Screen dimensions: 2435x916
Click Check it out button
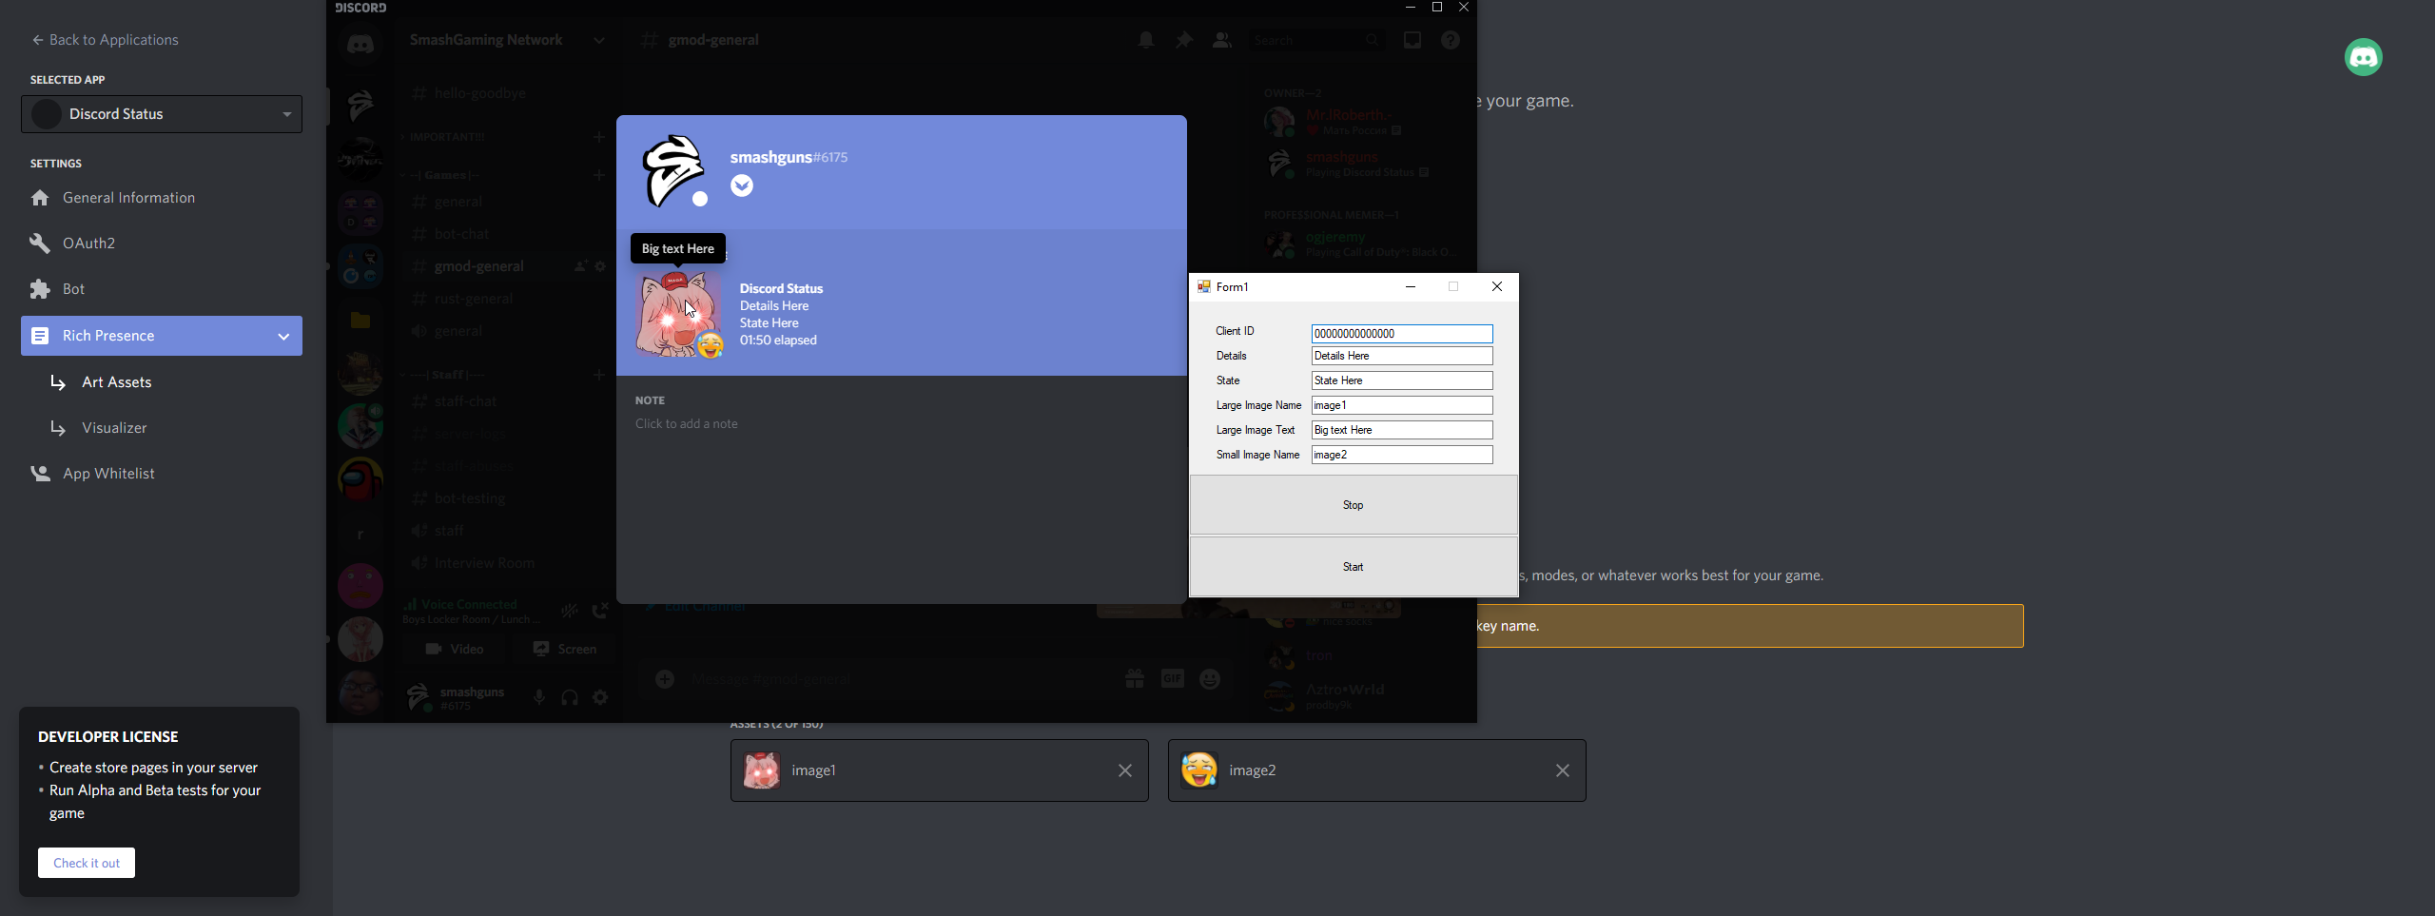click(x=87, y=863)
